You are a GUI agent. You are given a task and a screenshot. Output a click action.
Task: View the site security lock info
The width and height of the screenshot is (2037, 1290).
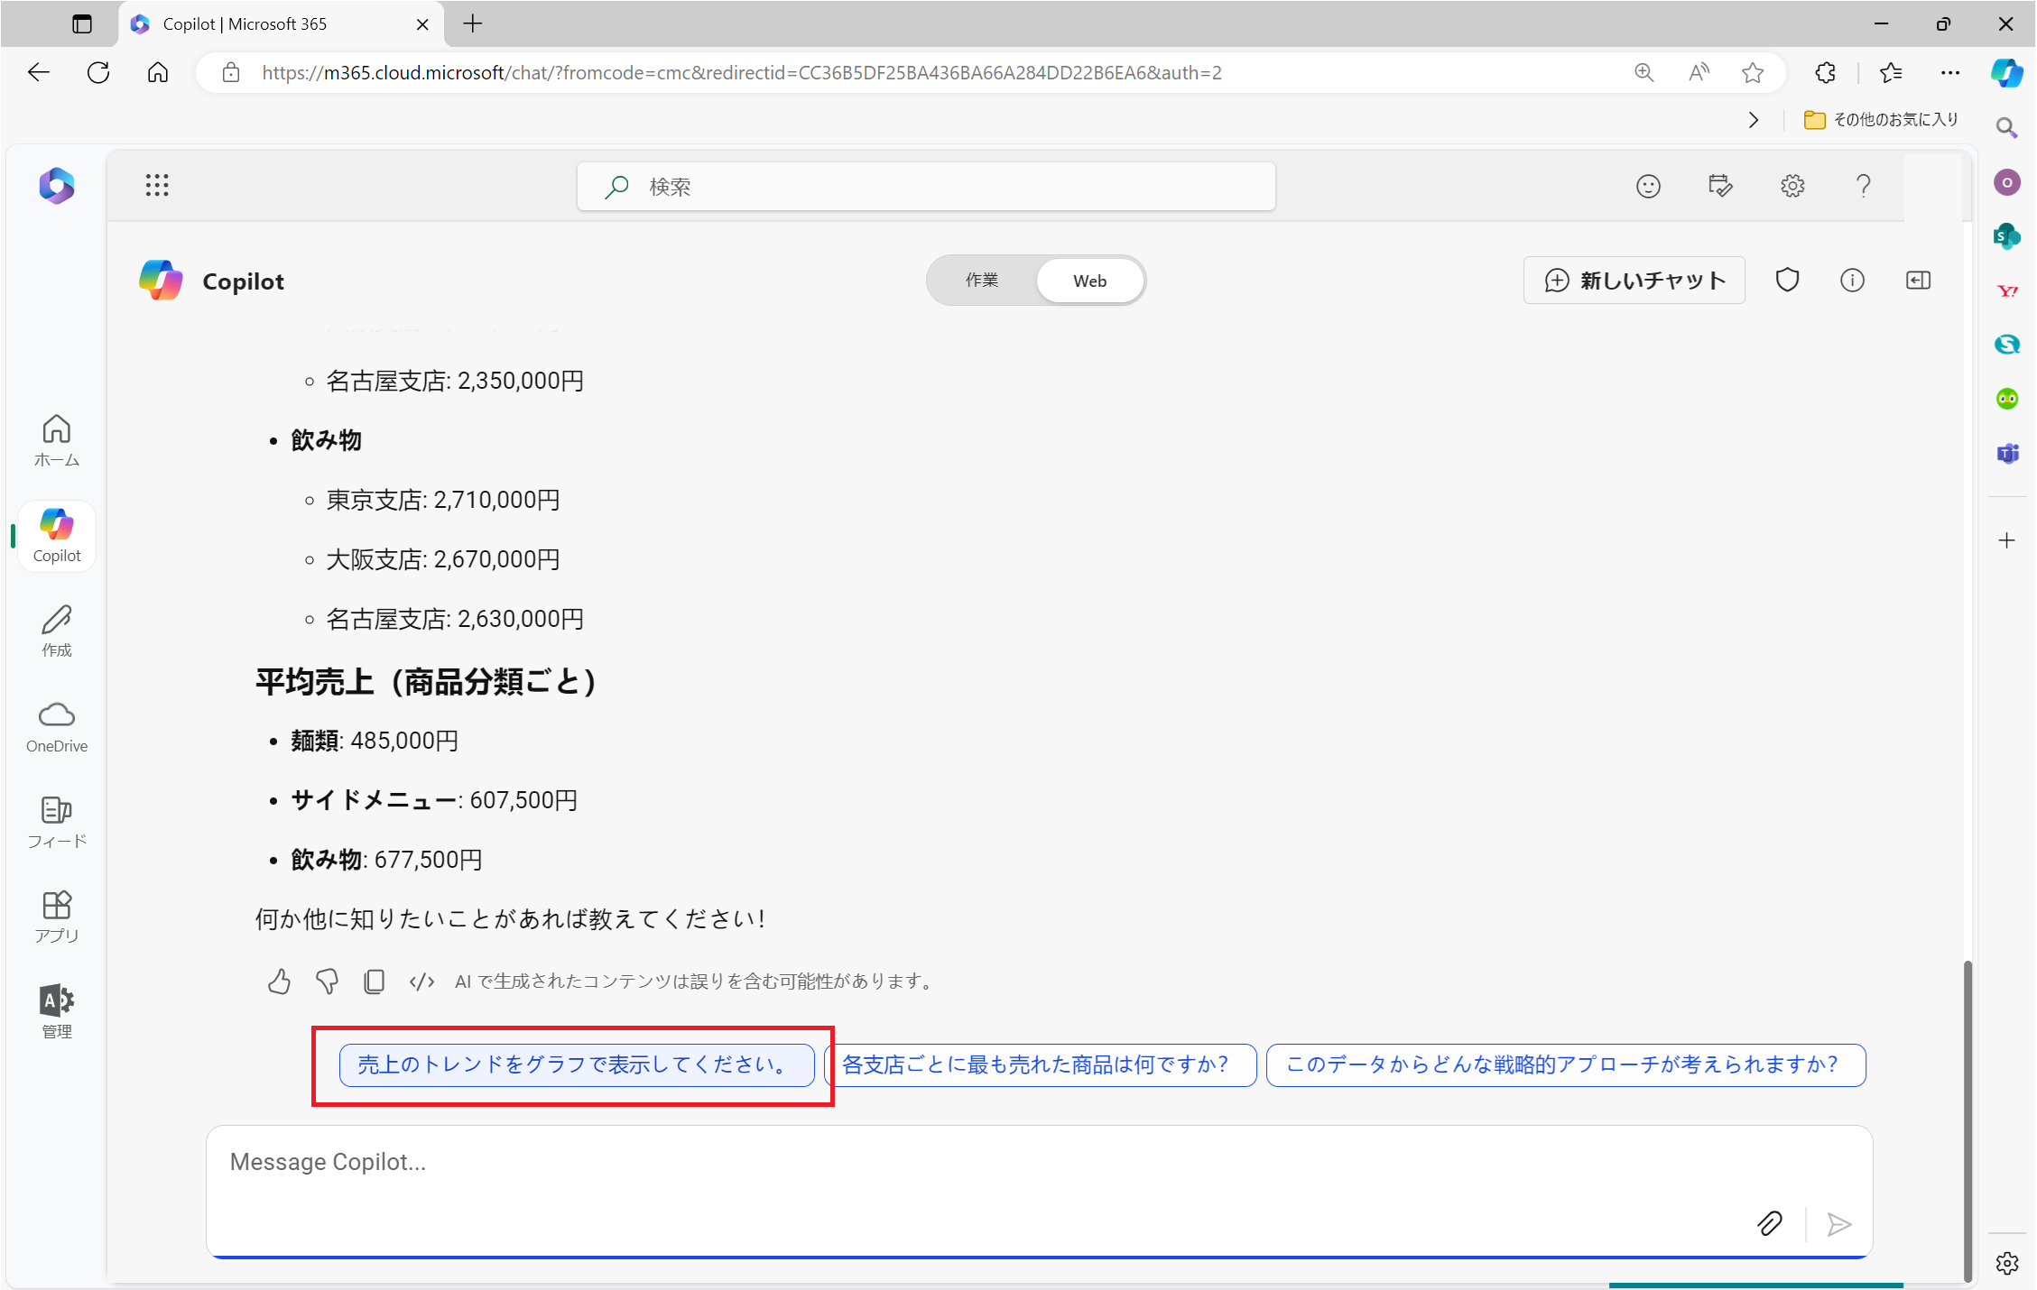point(231,72)
